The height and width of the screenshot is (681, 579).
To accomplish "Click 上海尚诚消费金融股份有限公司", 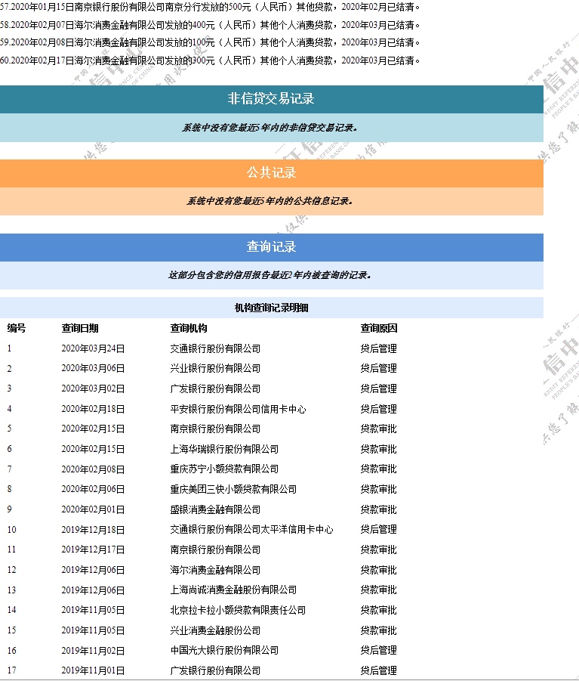I will tap(233, 590).
